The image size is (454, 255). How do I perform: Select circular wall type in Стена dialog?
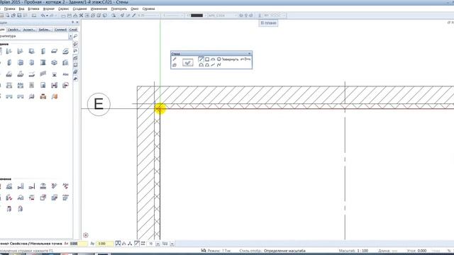(x=219, y=59)
